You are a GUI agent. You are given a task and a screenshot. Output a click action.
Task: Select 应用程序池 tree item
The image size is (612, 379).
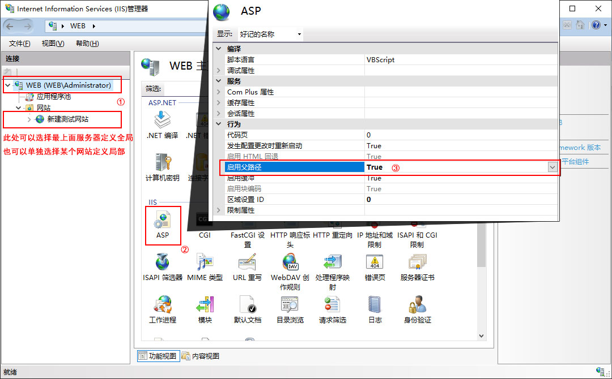pyautogui.click(x=53, y=96)
